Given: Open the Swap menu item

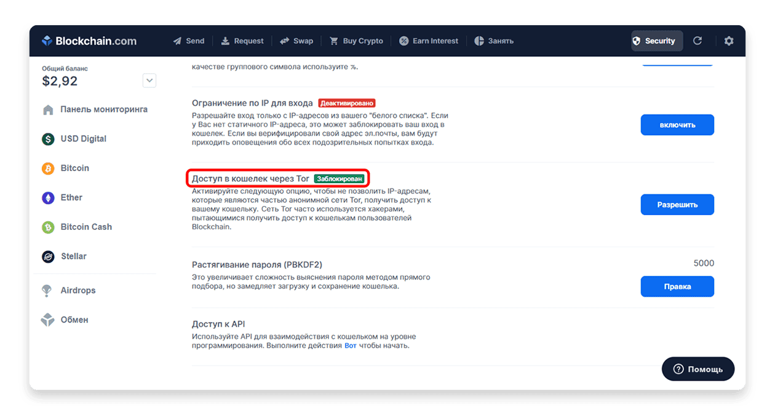Looking at the screenshot, I should 296,41.
